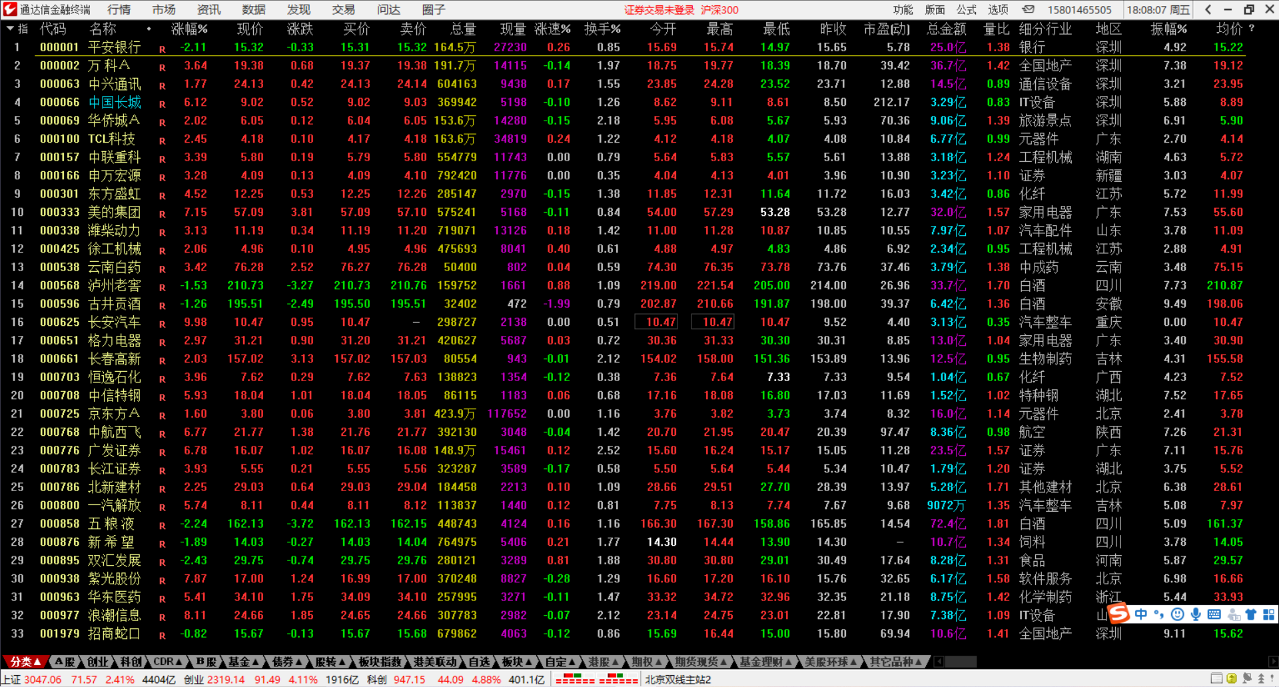Image resolution: width=1279 pixels, height=687 pixels.
Task: Switch to the 自选 tab
Action: tap(479, 662)
